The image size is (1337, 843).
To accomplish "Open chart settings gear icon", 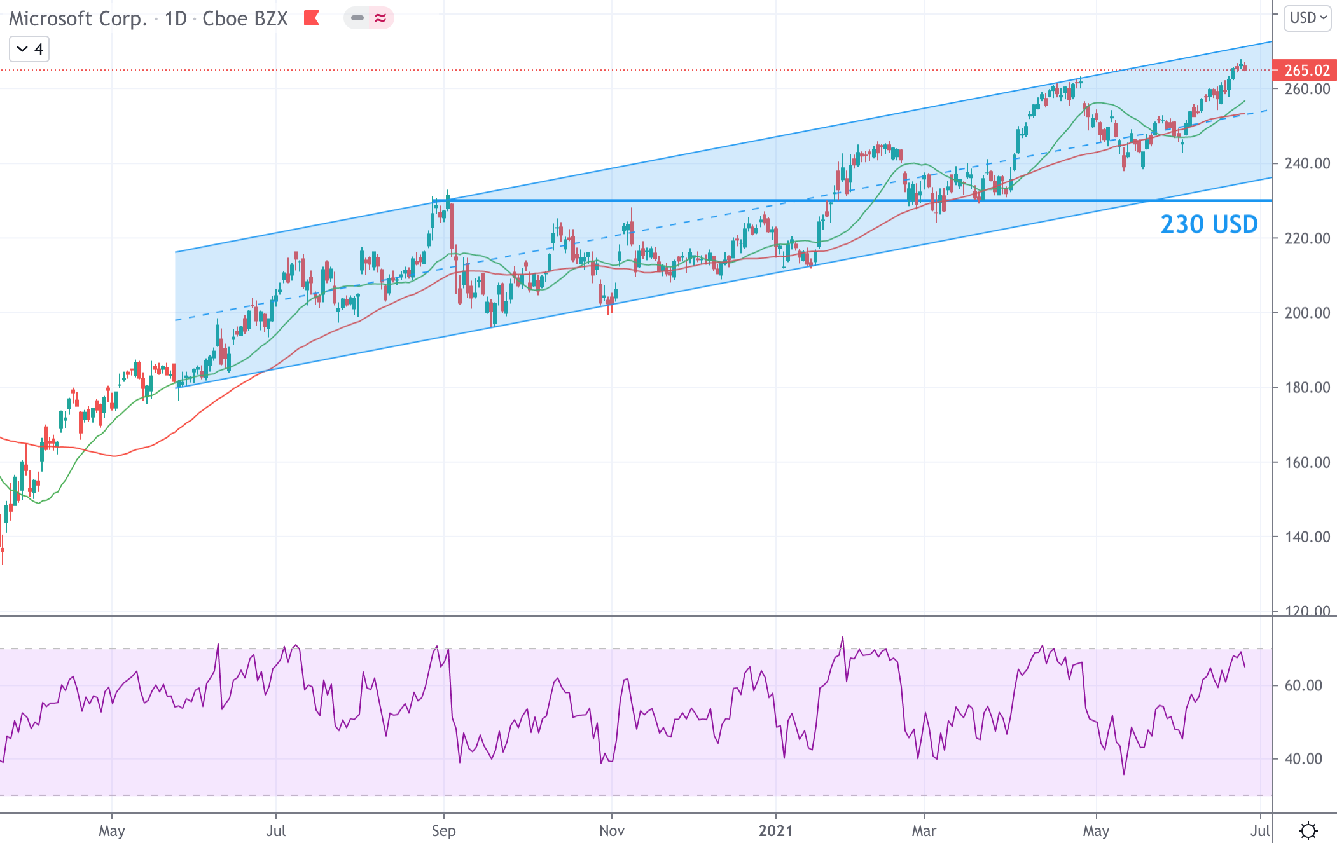I will pos(1308,830).
